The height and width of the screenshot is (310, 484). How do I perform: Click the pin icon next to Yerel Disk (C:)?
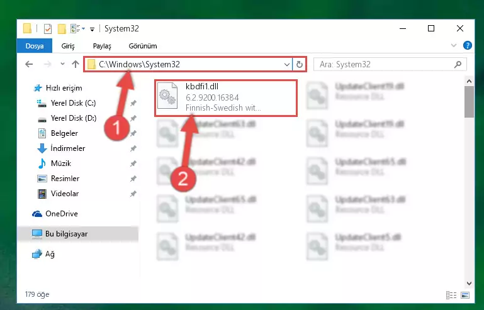click(x=133, y=103)
